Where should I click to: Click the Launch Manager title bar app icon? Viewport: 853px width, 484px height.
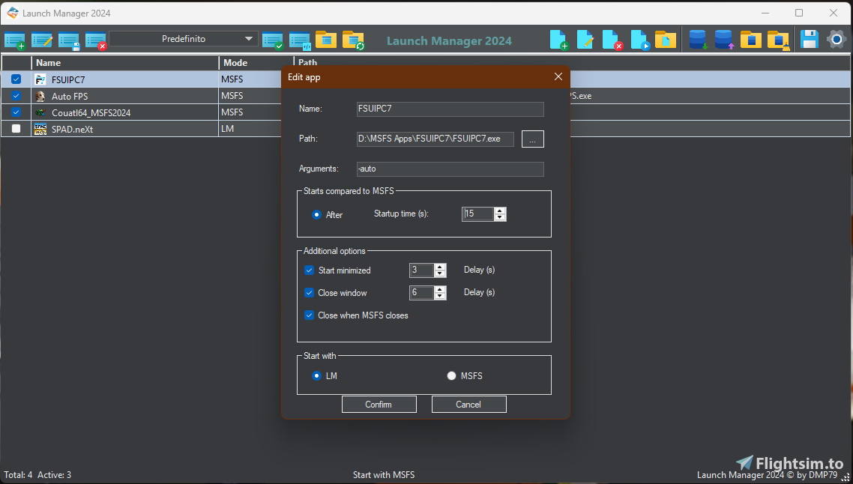coord(13,13)
